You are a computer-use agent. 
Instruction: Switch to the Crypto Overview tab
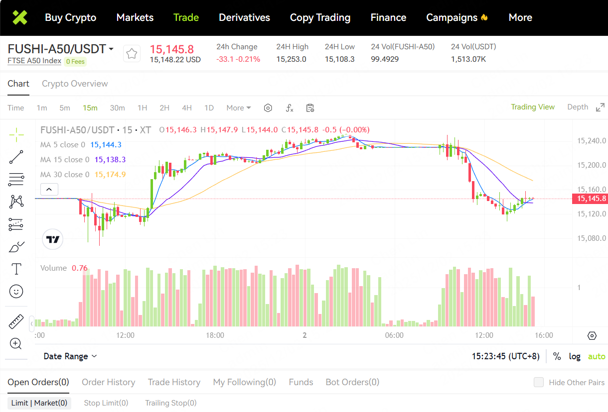pos(75,84)
